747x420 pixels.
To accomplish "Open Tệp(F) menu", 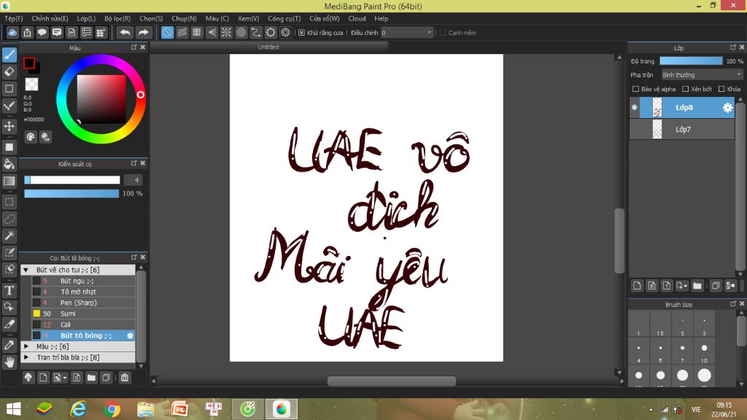I will pos(13,18).
